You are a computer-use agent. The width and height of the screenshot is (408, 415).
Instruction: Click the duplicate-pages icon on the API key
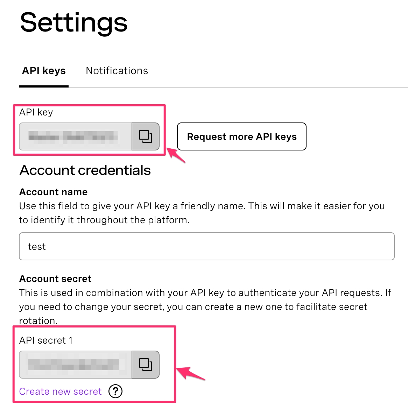(145, 137)
